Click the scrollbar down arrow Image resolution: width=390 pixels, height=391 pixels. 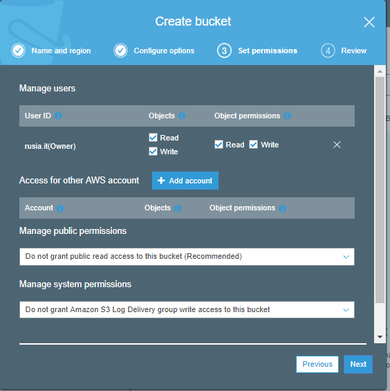click(x=380, y=337)
